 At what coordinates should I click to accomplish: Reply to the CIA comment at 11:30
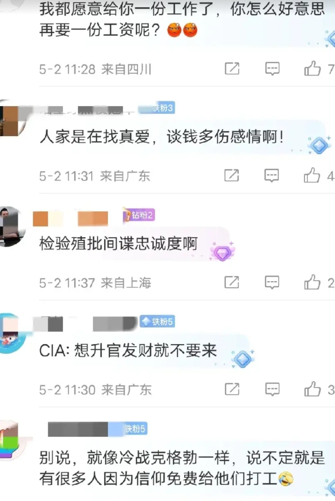272,390
